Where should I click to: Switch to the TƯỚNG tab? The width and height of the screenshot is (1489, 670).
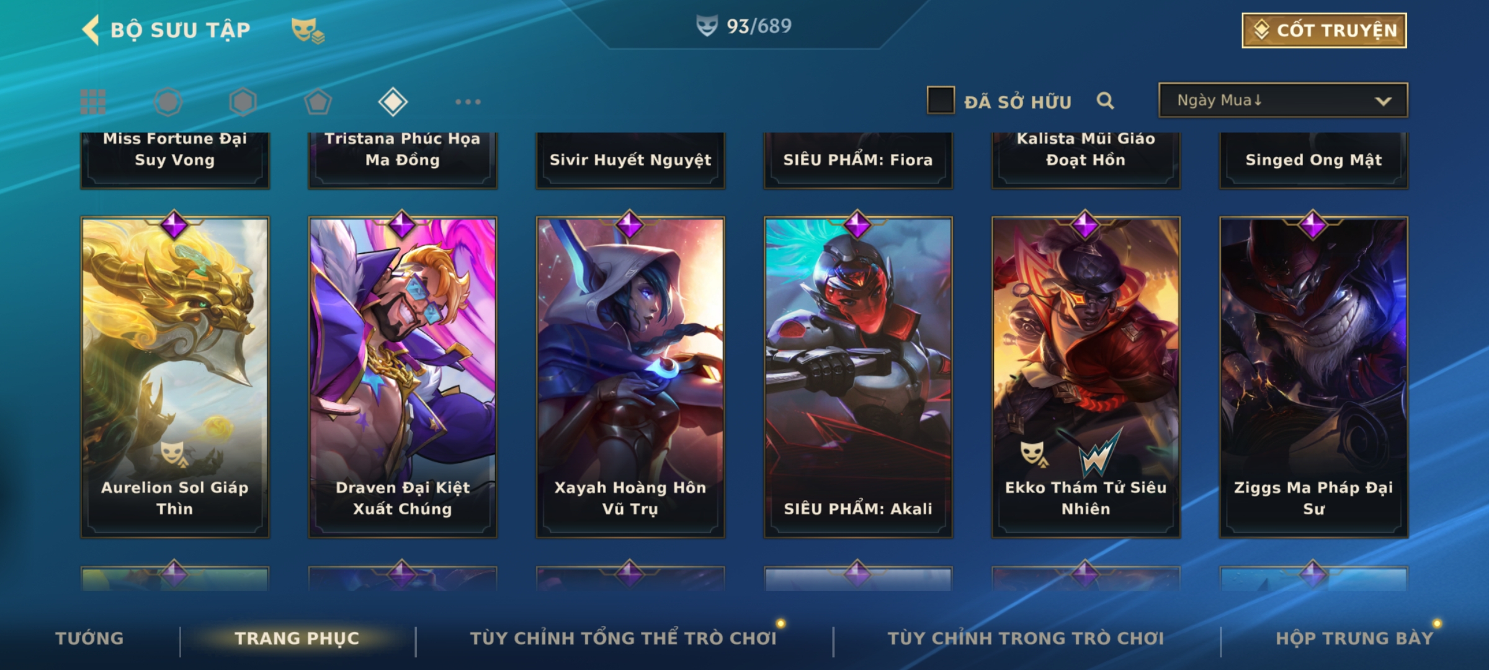coord(89,638)
